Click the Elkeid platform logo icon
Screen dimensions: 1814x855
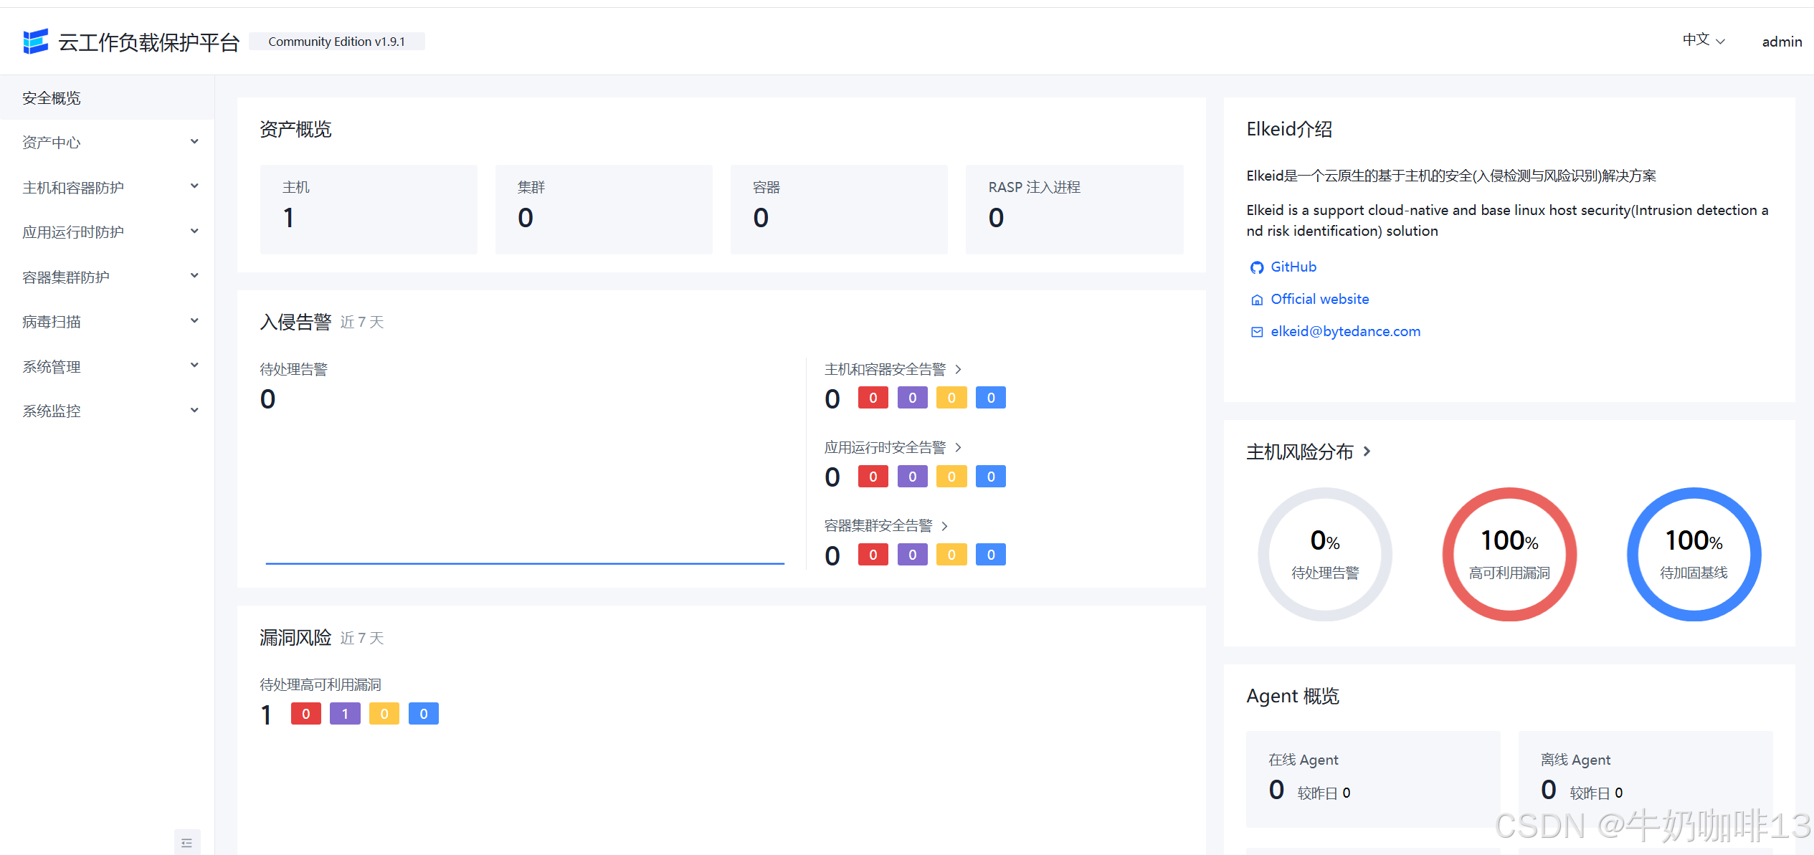tap(35, 42)
